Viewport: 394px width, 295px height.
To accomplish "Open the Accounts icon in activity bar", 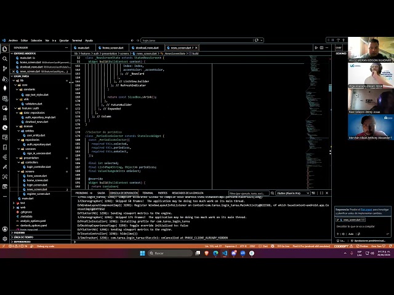I will [5, 229].
